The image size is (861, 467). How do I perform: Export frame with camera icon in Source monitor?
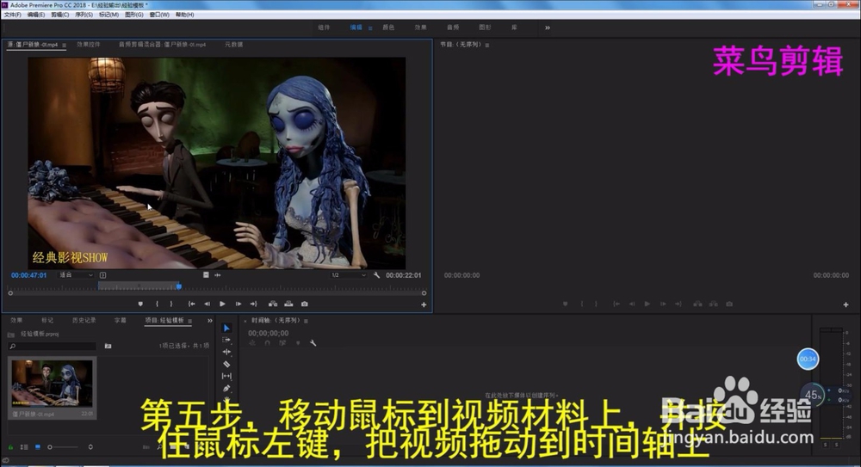pyautogui.click(x=305, y=304)
